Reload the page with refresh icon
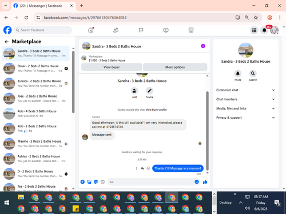This screenshot has height=214, width=286. pyautogui.click(x=26, y=18)
